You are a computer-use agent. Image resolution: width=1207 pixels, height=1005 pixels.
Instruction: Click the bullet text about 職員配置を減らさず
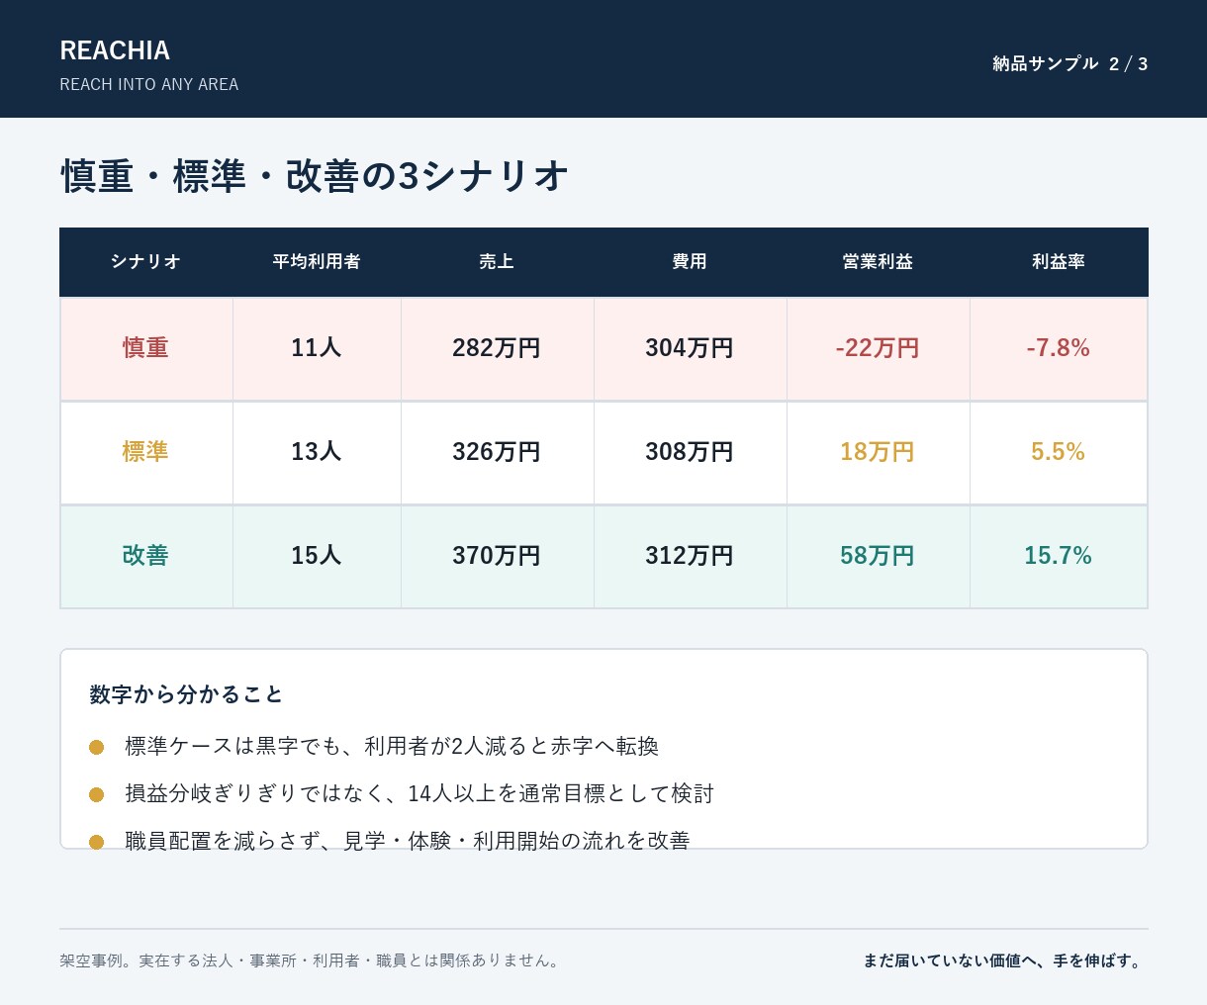(408, 840)
